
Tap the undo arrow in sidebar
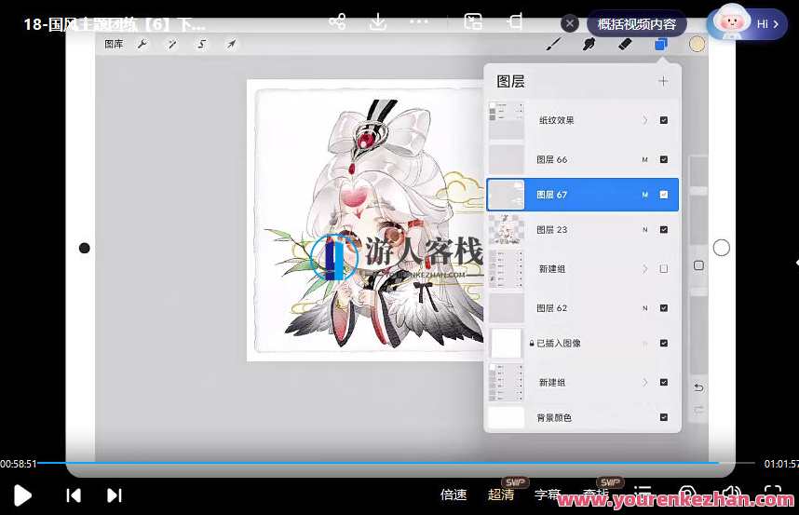pyautogui.click(x=698, y=387)
